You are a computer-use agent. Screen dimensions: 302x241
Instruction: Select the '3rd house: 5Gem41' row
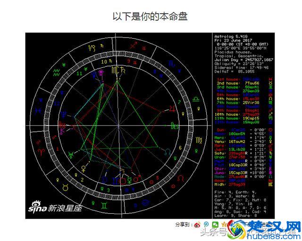coord(244,87)
